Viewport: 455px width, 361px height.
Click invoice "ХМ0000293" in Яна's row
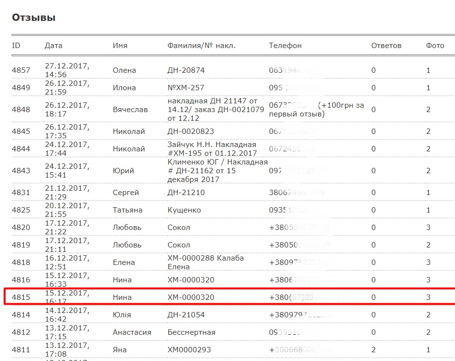pos(188,350)
